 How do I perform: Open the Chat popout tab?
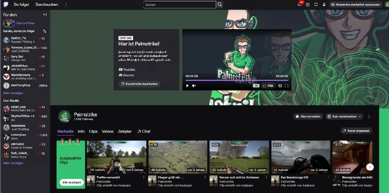144,132
